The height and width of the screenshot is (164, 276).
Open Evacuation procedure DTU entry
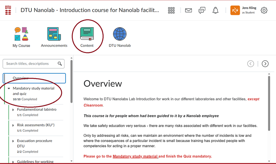pyautogui.click(x=34, y=143)
